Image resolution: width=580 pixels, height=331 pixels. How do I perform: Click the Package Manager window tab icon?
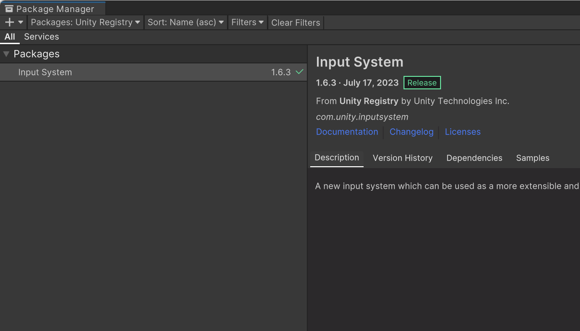click(9, 9)
